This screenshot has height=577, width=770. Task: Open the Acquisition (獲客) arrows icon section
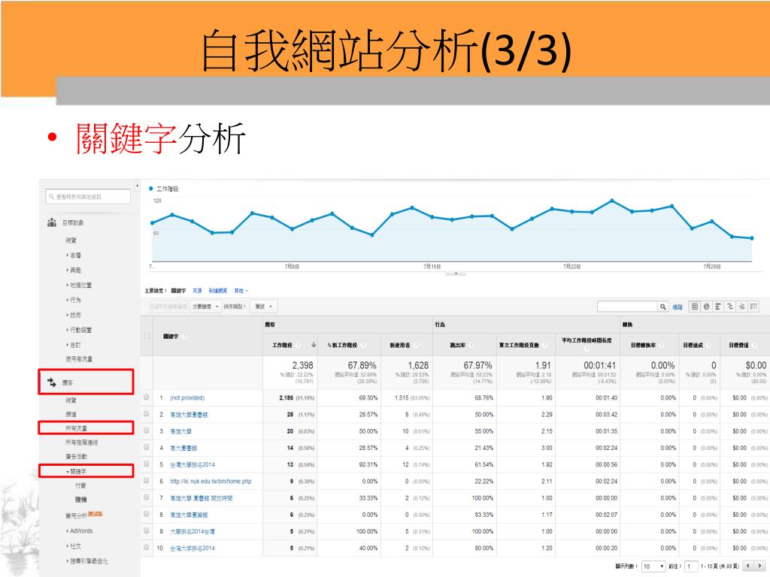coord(52,382)
